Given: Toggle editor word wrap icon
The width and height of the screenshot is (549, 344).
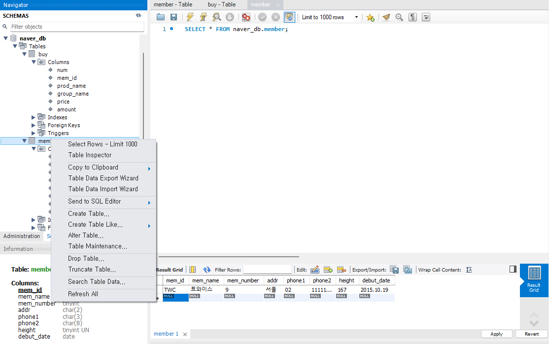Looking at the screenshot, I should (426, 17).
